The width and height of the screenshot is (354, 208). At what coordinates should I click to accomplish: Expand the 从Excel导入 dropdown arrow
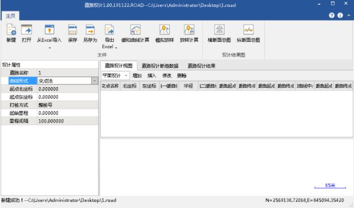[50, 48]
